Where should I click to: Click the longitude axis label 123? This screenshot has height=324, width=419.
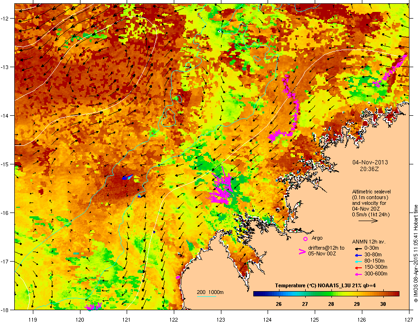[x=221, y=319]
